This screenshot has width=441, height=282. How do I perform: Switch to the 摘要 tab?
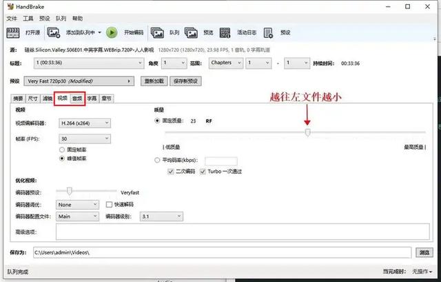[18, 99]
